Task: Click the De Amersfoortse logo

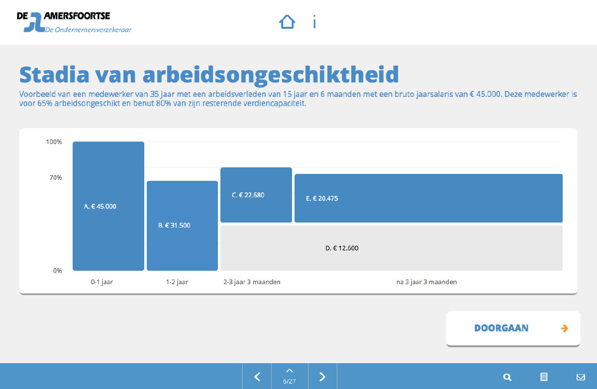Action: 74,22
